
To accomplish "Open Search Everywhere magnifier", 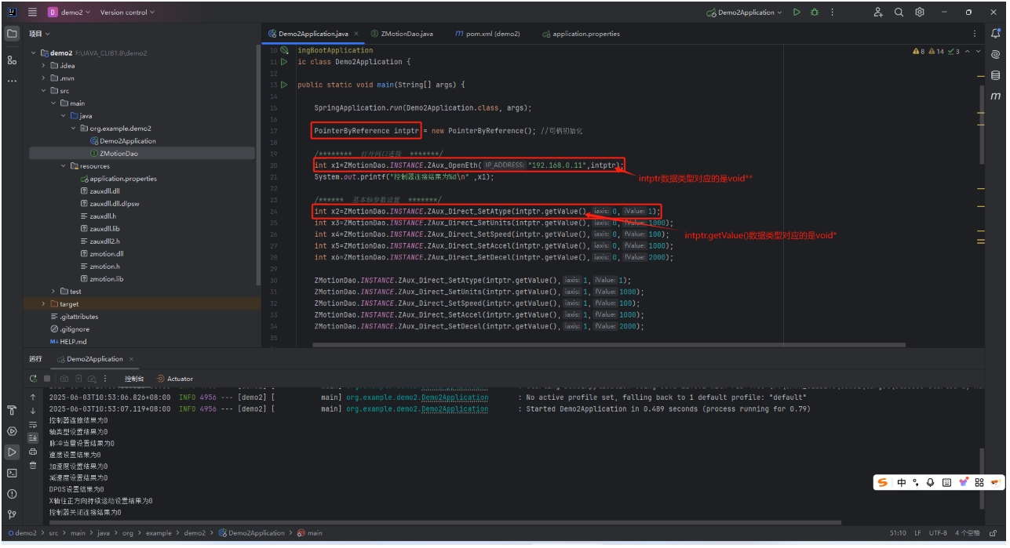I will (x=899, y=13).
